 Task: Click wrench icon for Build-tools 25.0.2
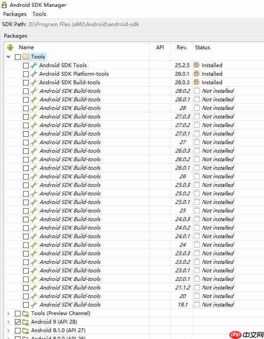(x=34, y=194)
